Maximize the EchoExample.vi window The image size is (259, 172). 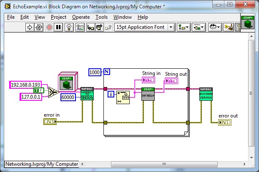click(x=230, y=5)
